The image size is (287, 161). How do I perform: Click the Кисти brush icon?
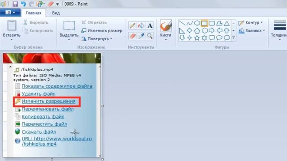coord(166,25)
